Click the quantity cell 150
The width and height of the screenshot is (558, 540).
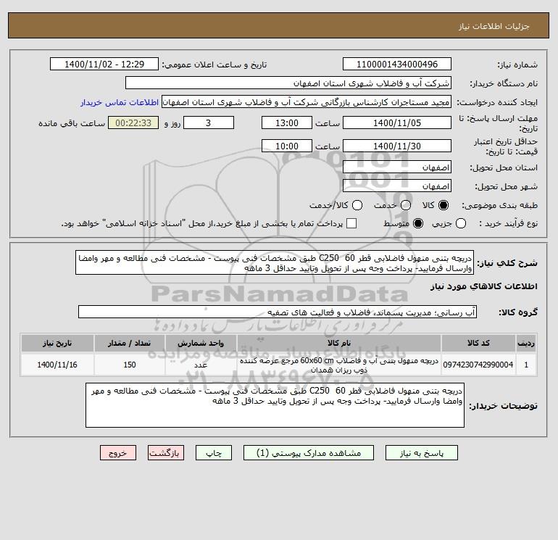click(x=130, y=365)
